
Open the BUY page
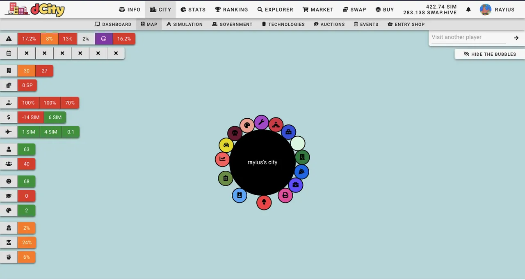coord(385,9)
